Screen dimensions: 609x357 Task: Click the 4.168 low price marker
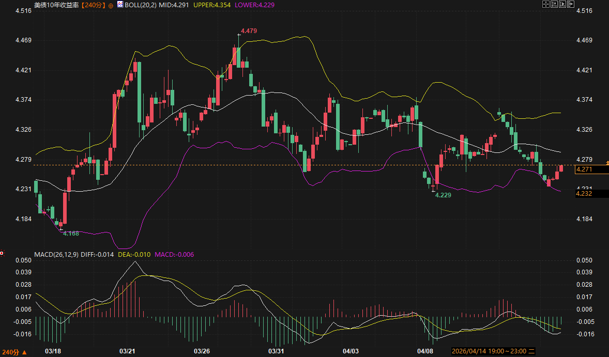coord(71,234)
